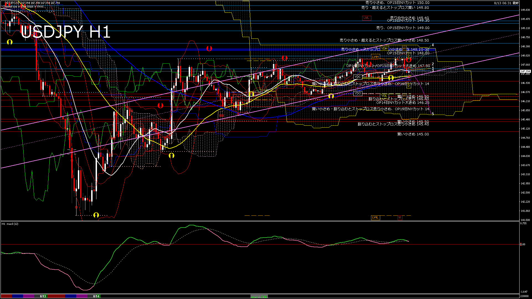Click the 8/13 date marker
Image resolution: width=532 pixels, height=299 pixels.
(43, 296)
